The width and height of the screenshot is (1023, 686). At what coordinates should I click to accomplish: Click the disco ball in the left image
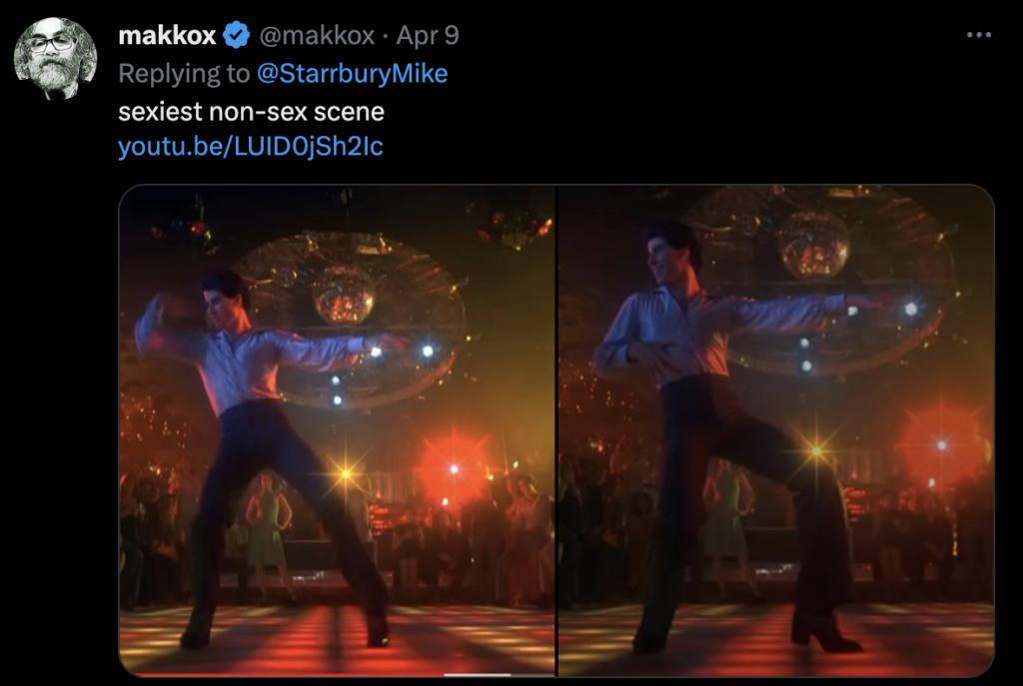[344, 295]
